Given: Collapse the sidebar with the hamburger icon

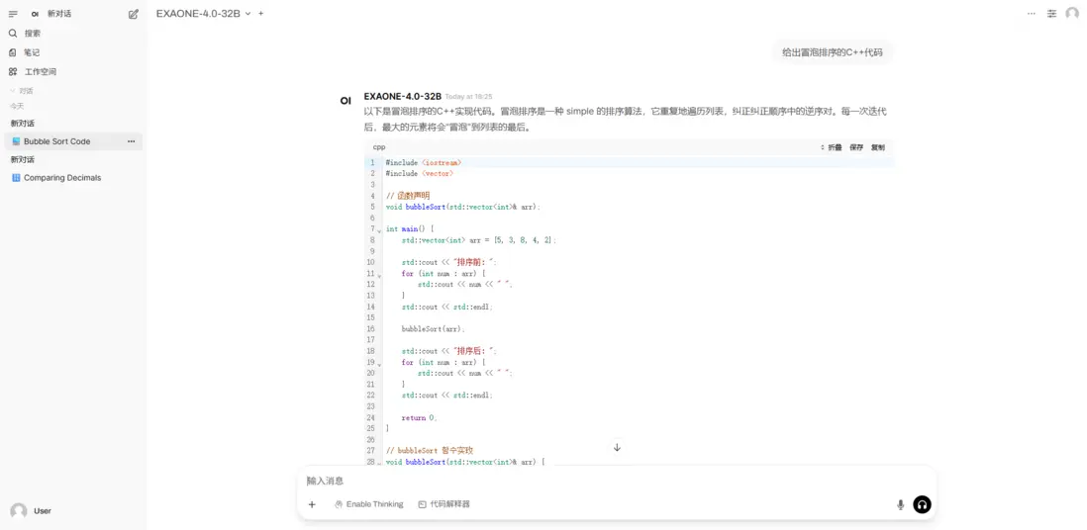Looking at the screenshot, I should click(x=13, y=14).
